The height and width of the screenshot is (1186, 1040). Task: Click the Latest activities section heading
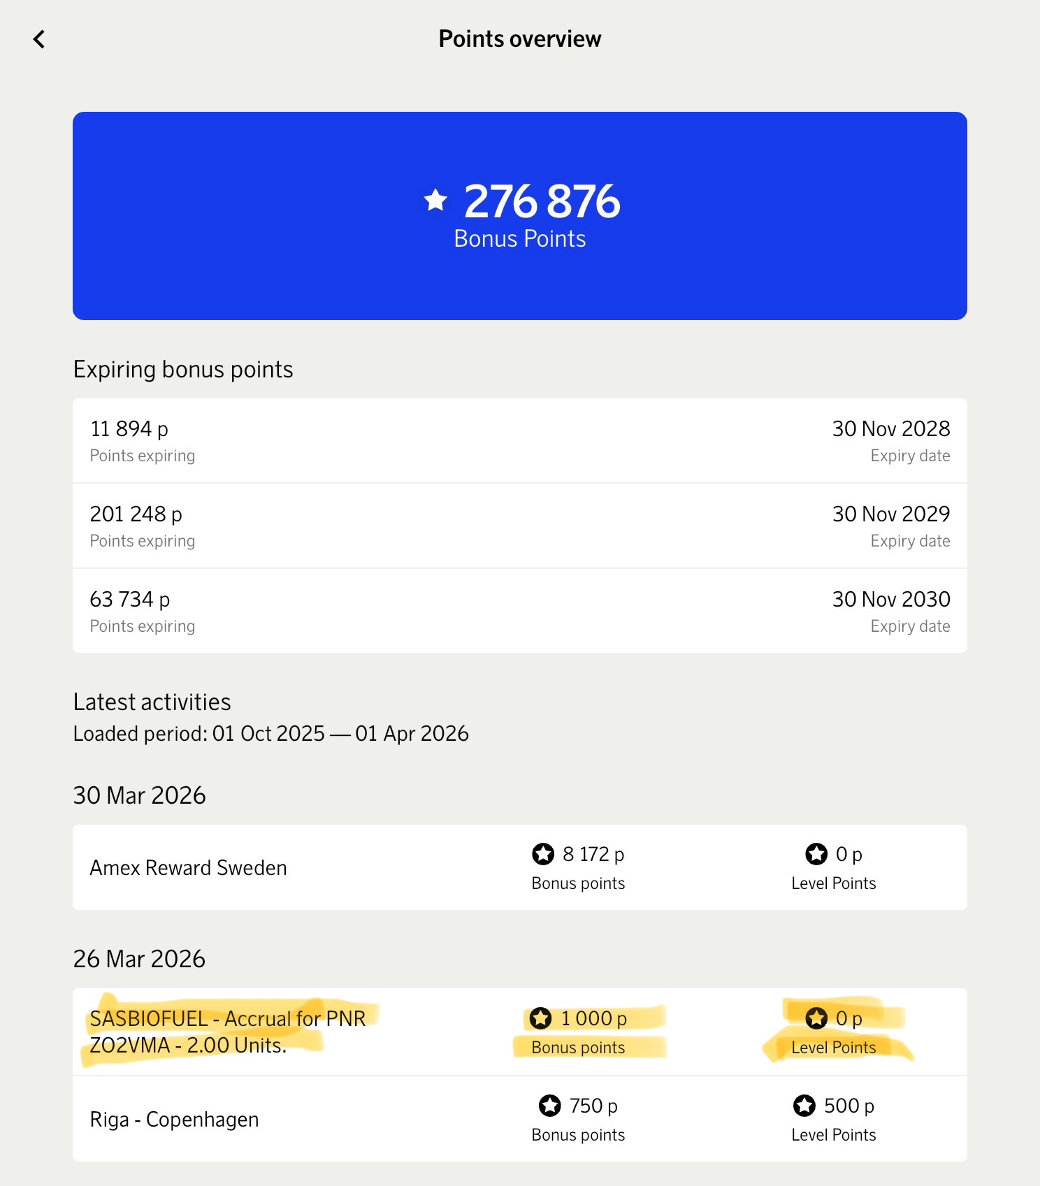coord(152,702)
